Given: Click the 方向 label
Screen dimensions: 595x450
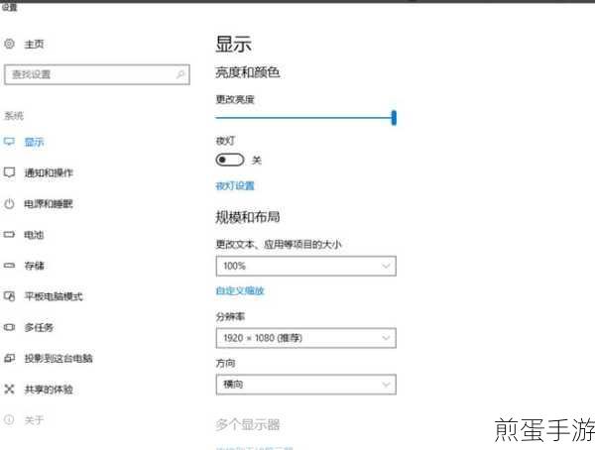Looking at the screenshot, I should (225, 363).
